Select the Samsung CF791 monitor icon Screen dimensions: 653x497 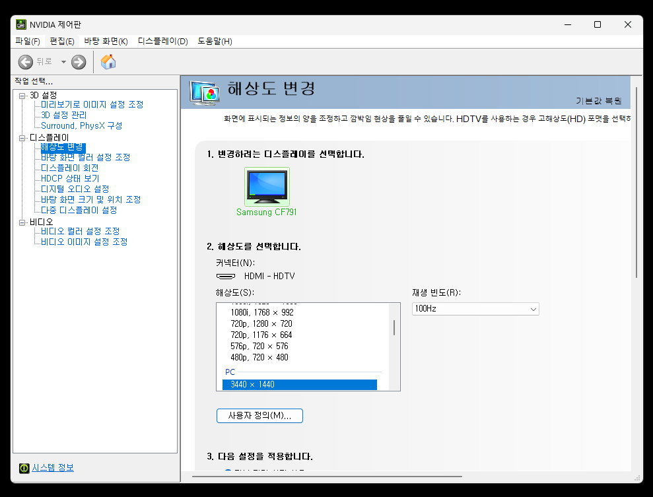tap(266, 187)
